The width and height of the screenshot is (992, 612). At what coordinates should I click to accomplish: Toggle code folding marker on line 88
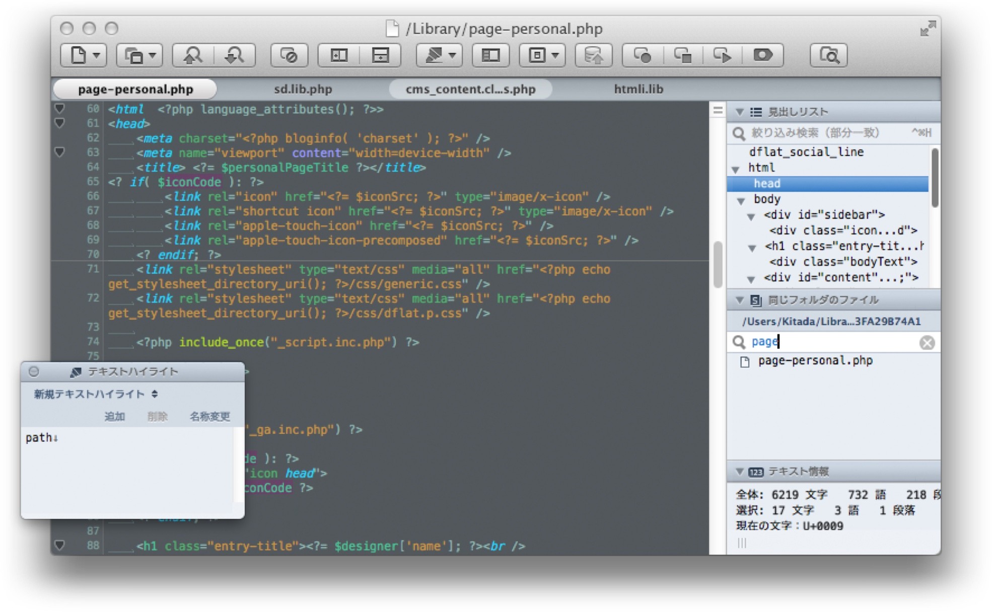(x=59, y=546)
